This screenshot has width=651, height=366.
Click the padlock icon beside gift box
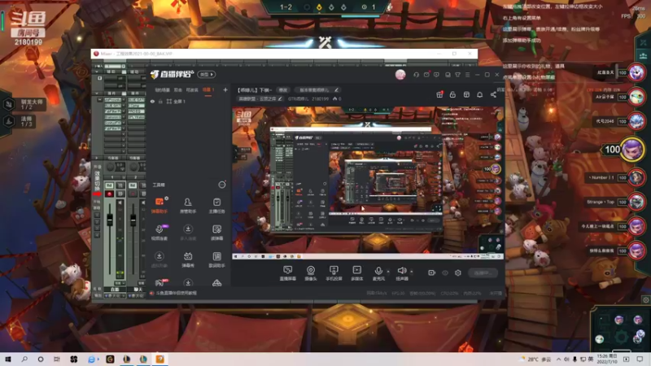pos(452,94)
